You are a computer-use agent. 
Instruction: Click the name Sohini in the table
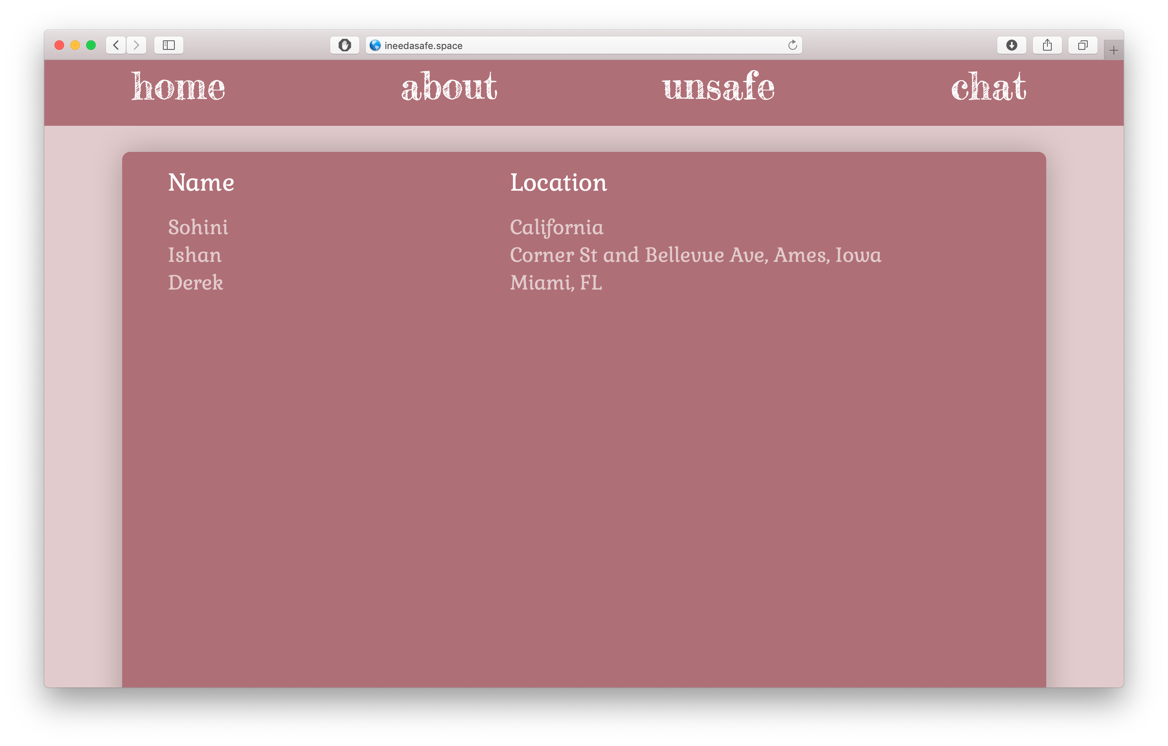click(198, 227)
